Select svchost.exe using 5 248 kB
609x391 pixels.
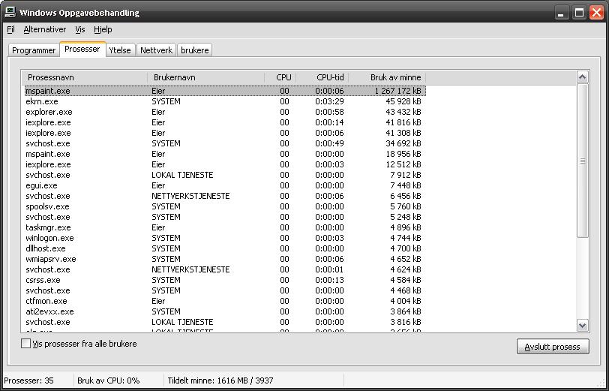coord(225,217)
